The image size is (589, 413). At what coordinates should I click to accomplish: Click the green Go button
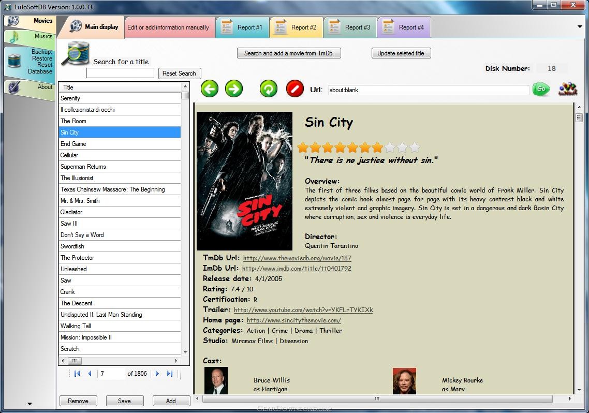coord(541,90)
